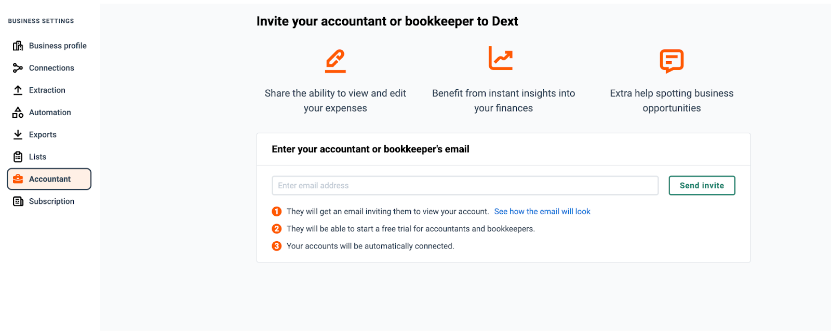Screen dimensions: 831x331
Task: Click the Connections nodes icon
Action: (x=18, y=68)
